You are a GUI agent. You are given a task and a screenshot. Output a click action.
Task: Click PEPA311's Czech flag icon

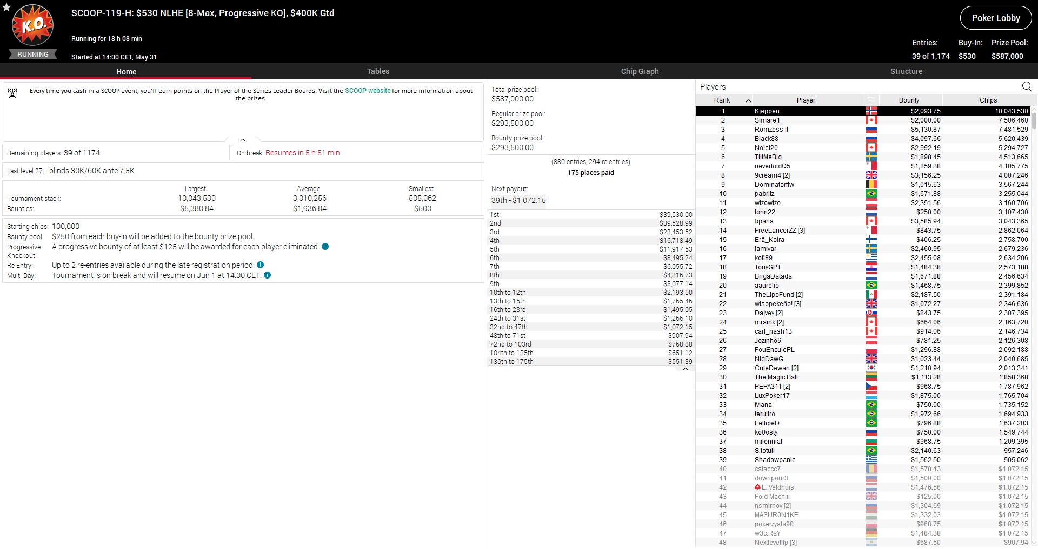pyautogui.click(x=871, y=387)
